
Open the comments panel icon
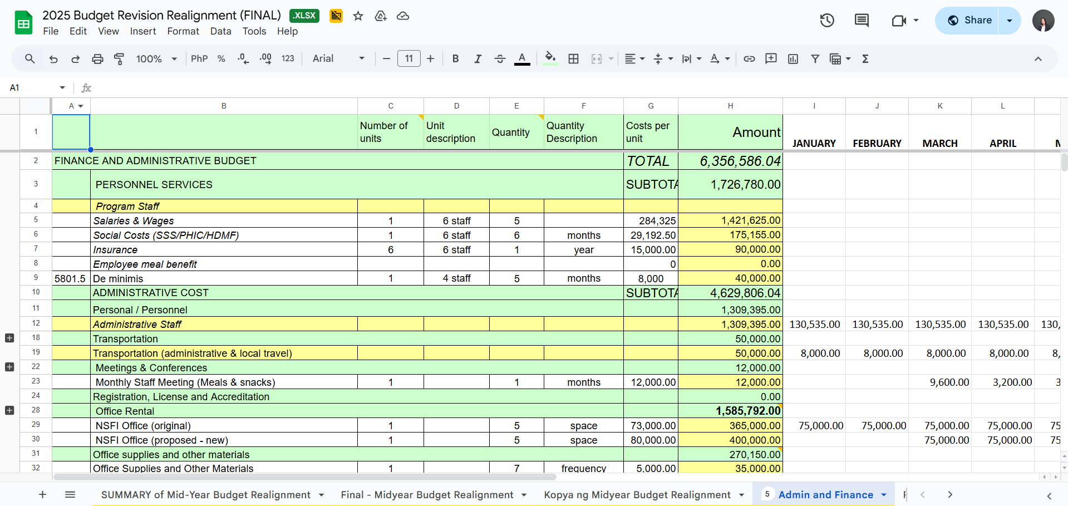coord(862,21)
